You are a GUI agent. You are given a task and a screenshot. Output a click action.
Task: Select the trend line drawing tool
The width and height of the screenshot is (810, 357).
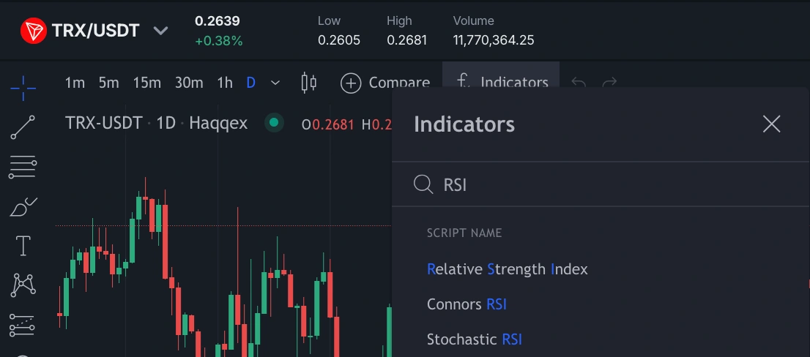[23, 127]
